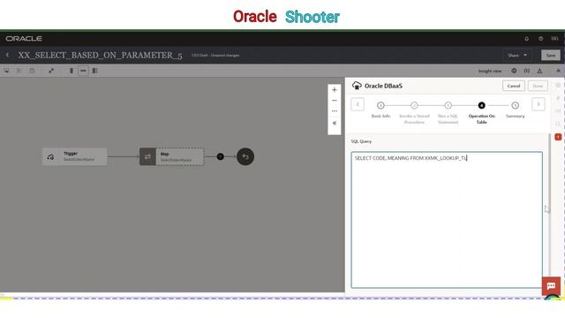Switch canvas to horizontal layout
The width and height of the screenshot is (565, 318).
[83, 71]
